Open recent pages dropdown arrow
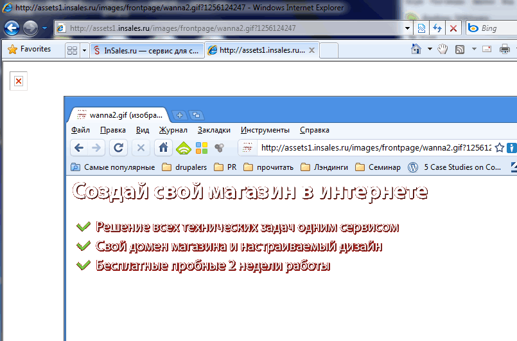This screenshot has height=341, width=517. tap(44, 28)
